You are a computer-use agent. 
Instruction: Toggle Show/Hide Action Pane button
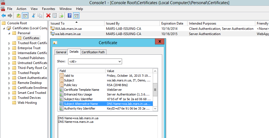[76, 16]
